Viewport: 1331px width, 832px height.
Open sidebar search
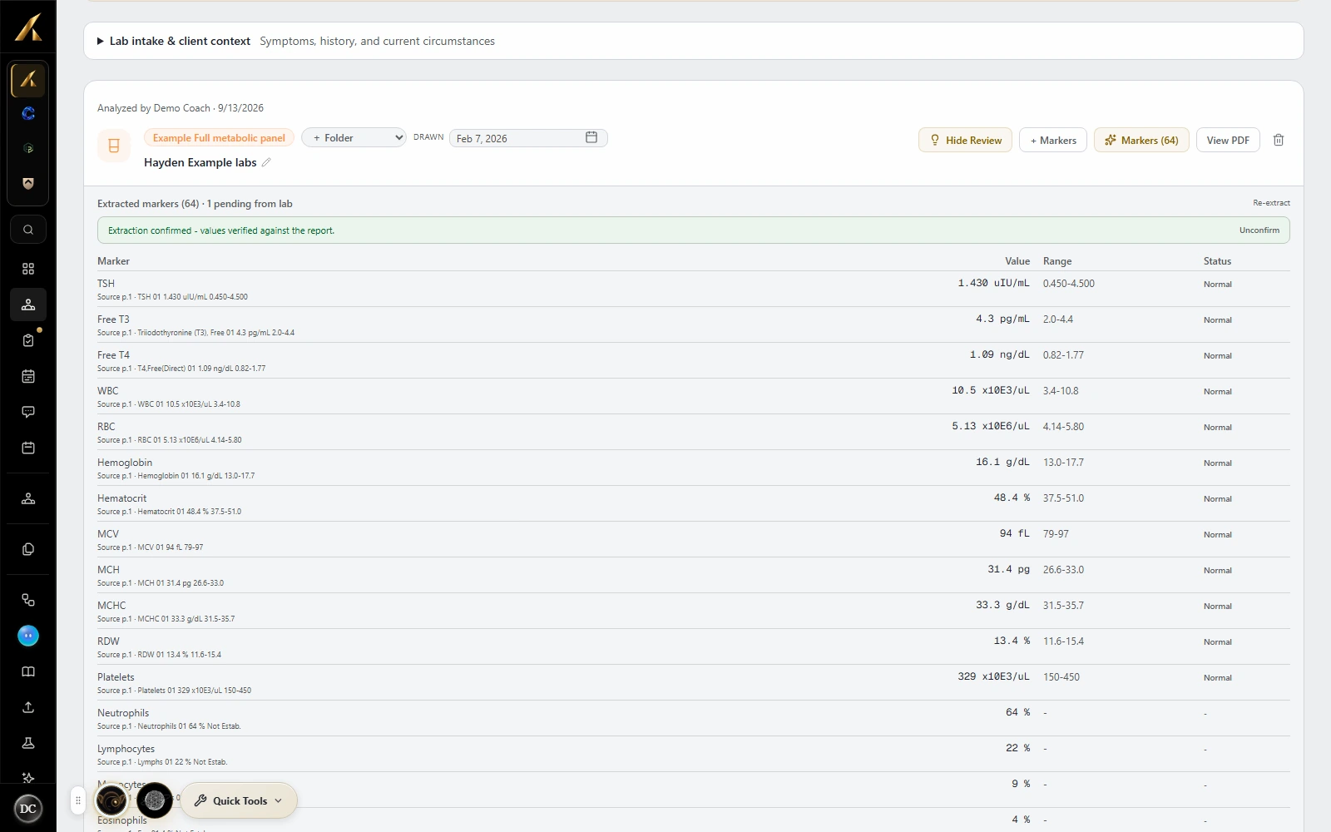(28, 230)
